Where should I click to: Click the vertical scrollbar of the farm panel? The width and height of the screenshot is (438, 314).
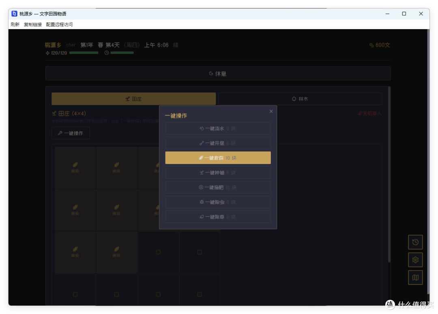point(389,175)
